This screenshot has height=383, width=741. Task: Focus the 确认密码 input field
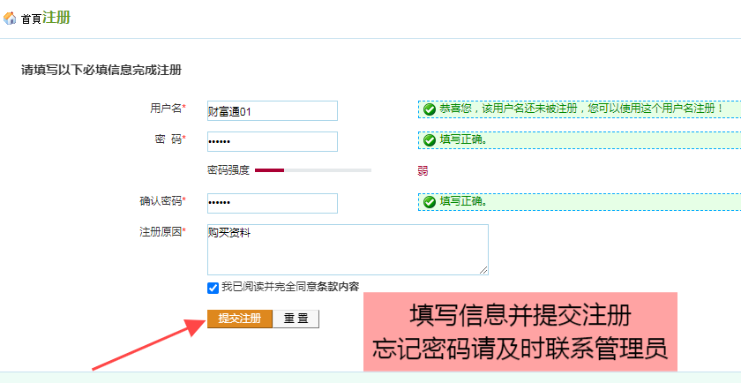pos(272,203)
